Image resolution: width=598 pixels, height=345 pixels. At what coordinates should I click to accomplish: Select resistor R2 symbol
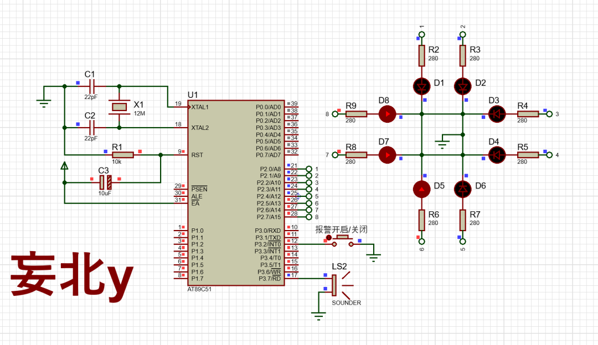pyautogui.click(x=422, y=56)
